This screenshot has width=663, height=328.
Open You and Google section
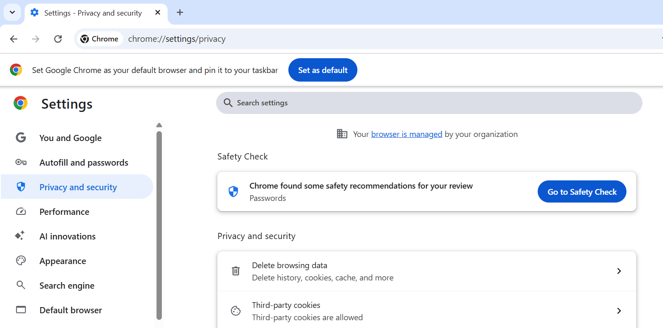pos(77,138)
